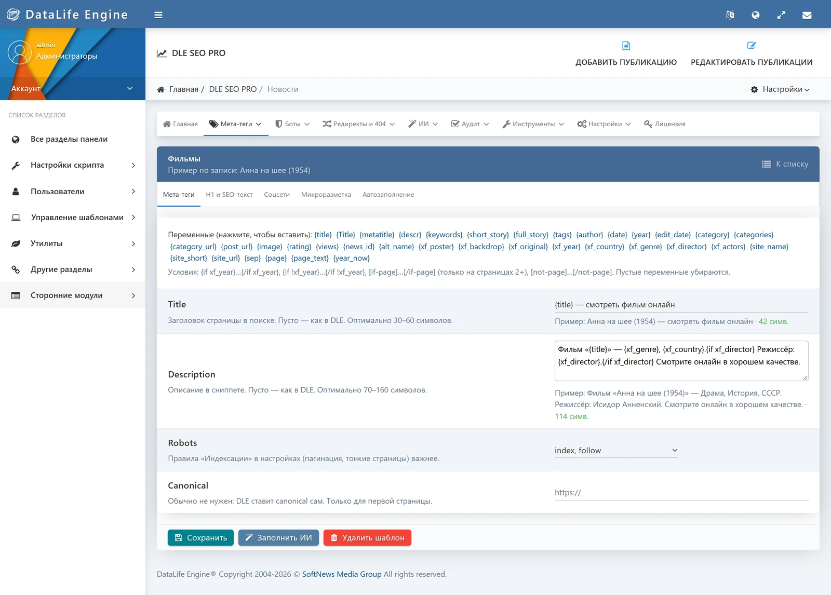
Task: Toggle fullscreen with the expand arrows icon
Action: point(781,15)
